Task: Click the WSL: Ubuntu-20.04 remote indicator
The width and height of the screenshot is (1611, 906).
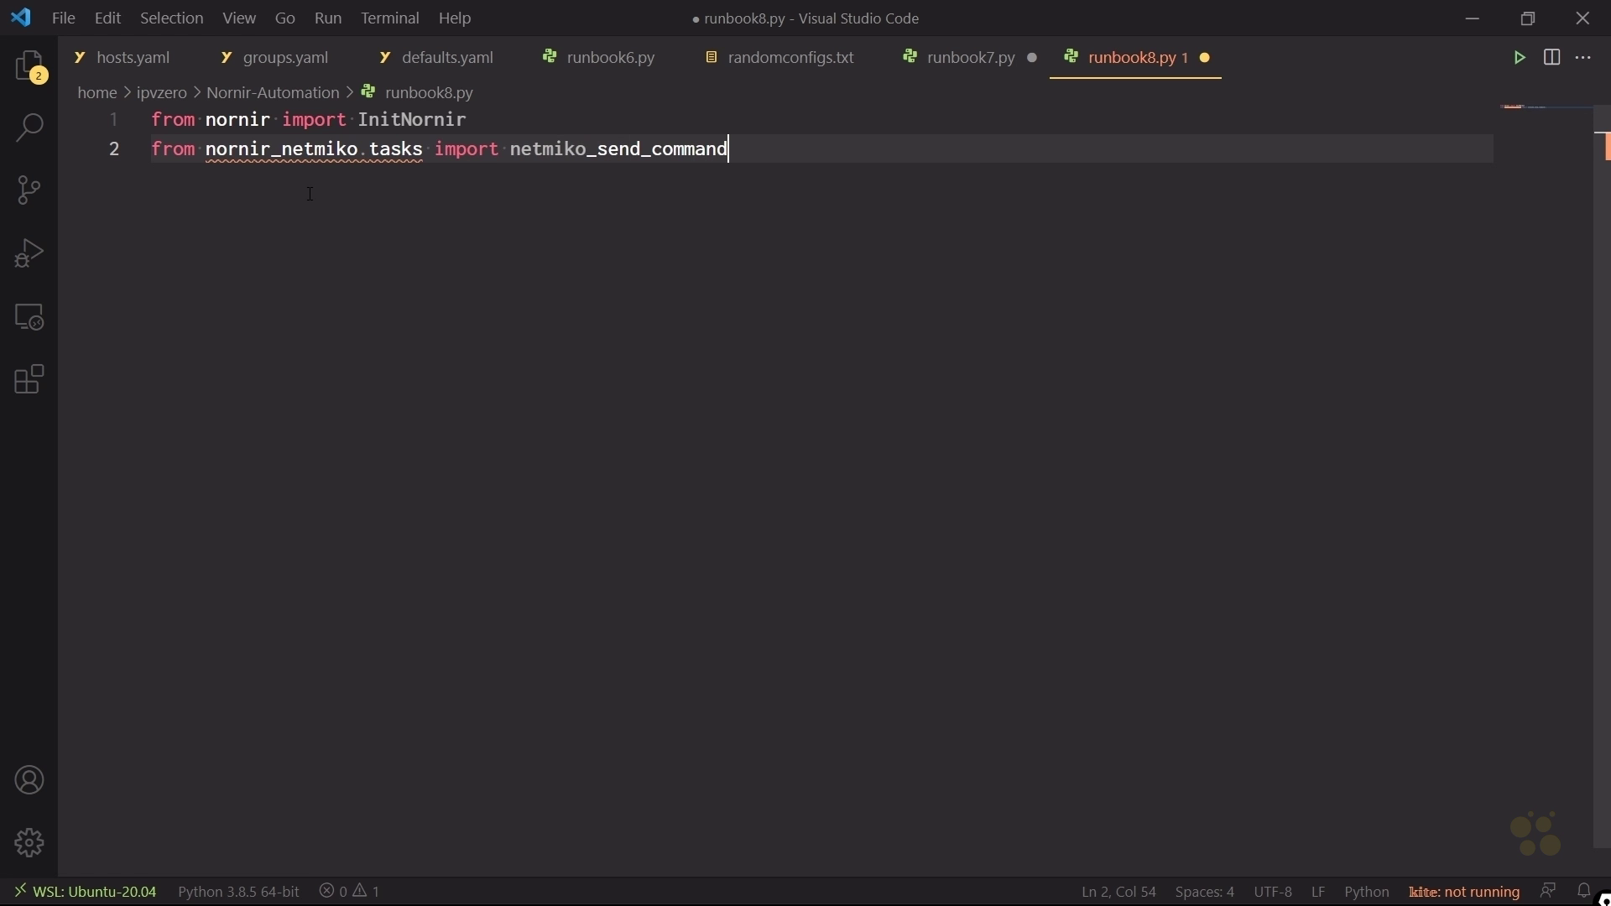Action: pyautogui.click(x=84, y=892)
